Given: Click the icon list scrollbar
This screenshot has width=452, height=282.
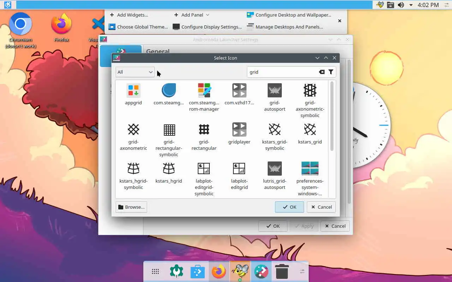Looking at the screenshot, I should 332,116.
